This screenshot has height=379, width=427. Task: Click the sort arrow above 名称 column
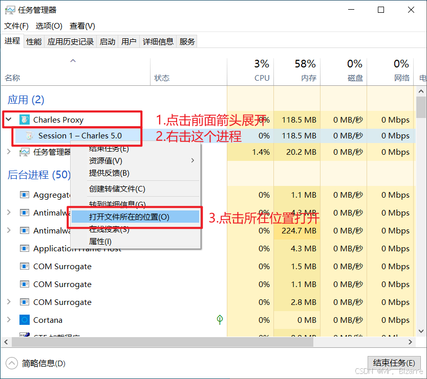point(73,61)
